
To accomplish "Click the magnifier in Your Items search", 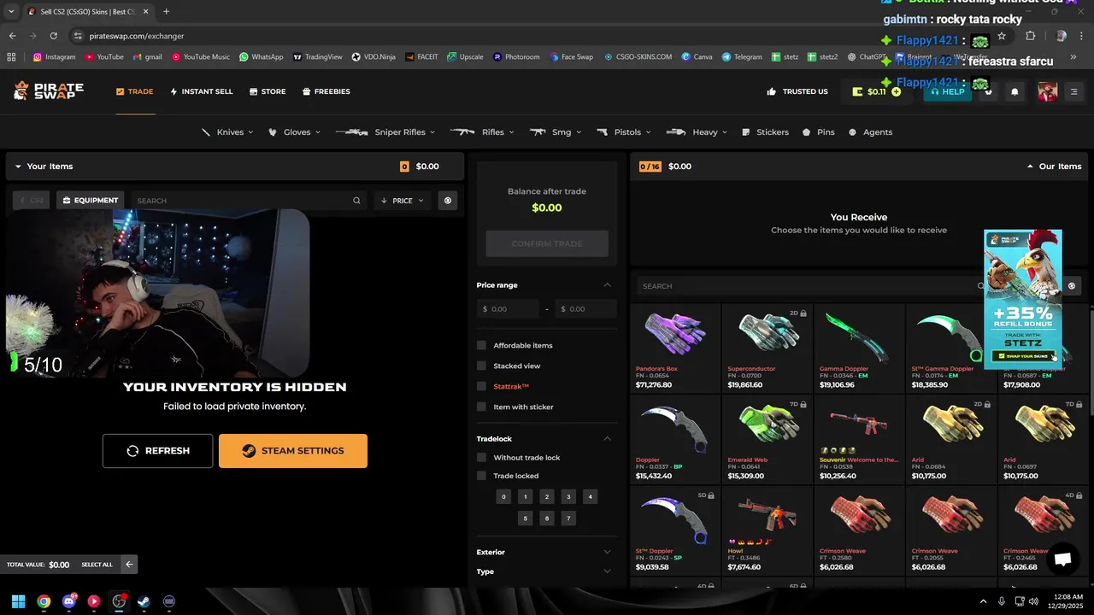I will point(356,201).
